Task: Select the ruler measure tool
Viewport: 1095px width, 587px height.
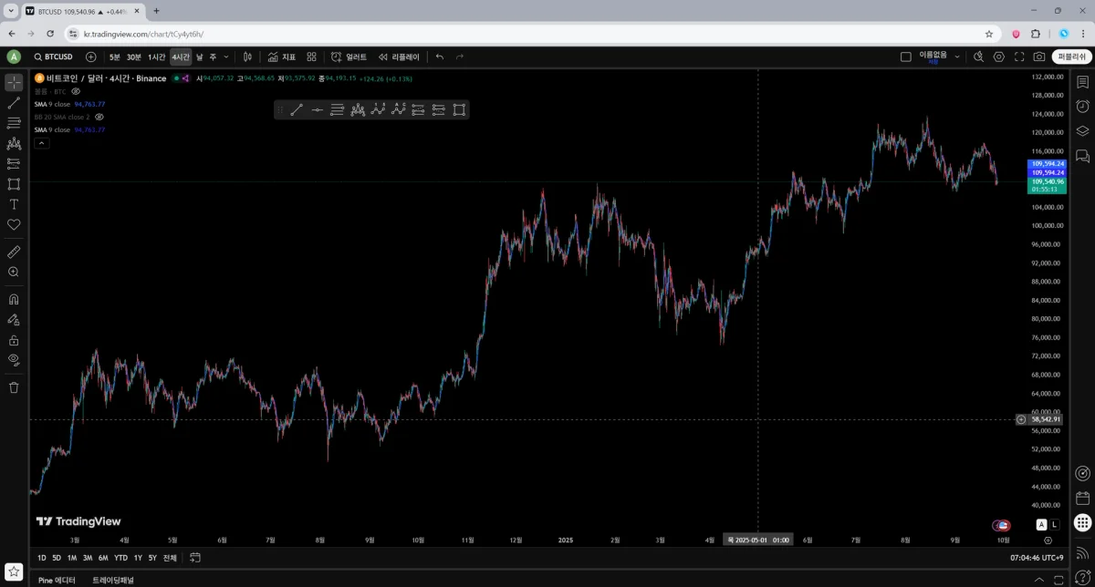Action: point(14,251)
